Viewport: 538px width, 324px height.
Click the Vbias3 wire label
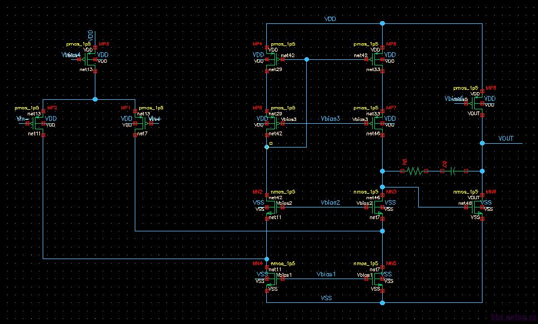click(330, 118)
